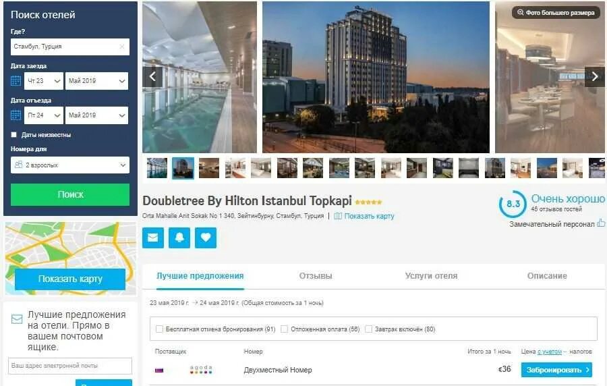
Task: Toggle the Даты неизвестны checkbox
Action: tap(14, 135)
